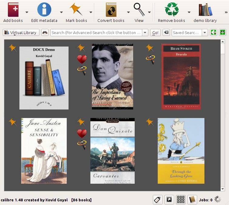Click Jobs: 0 status label

pyautogui.click(x=206, y=200)
